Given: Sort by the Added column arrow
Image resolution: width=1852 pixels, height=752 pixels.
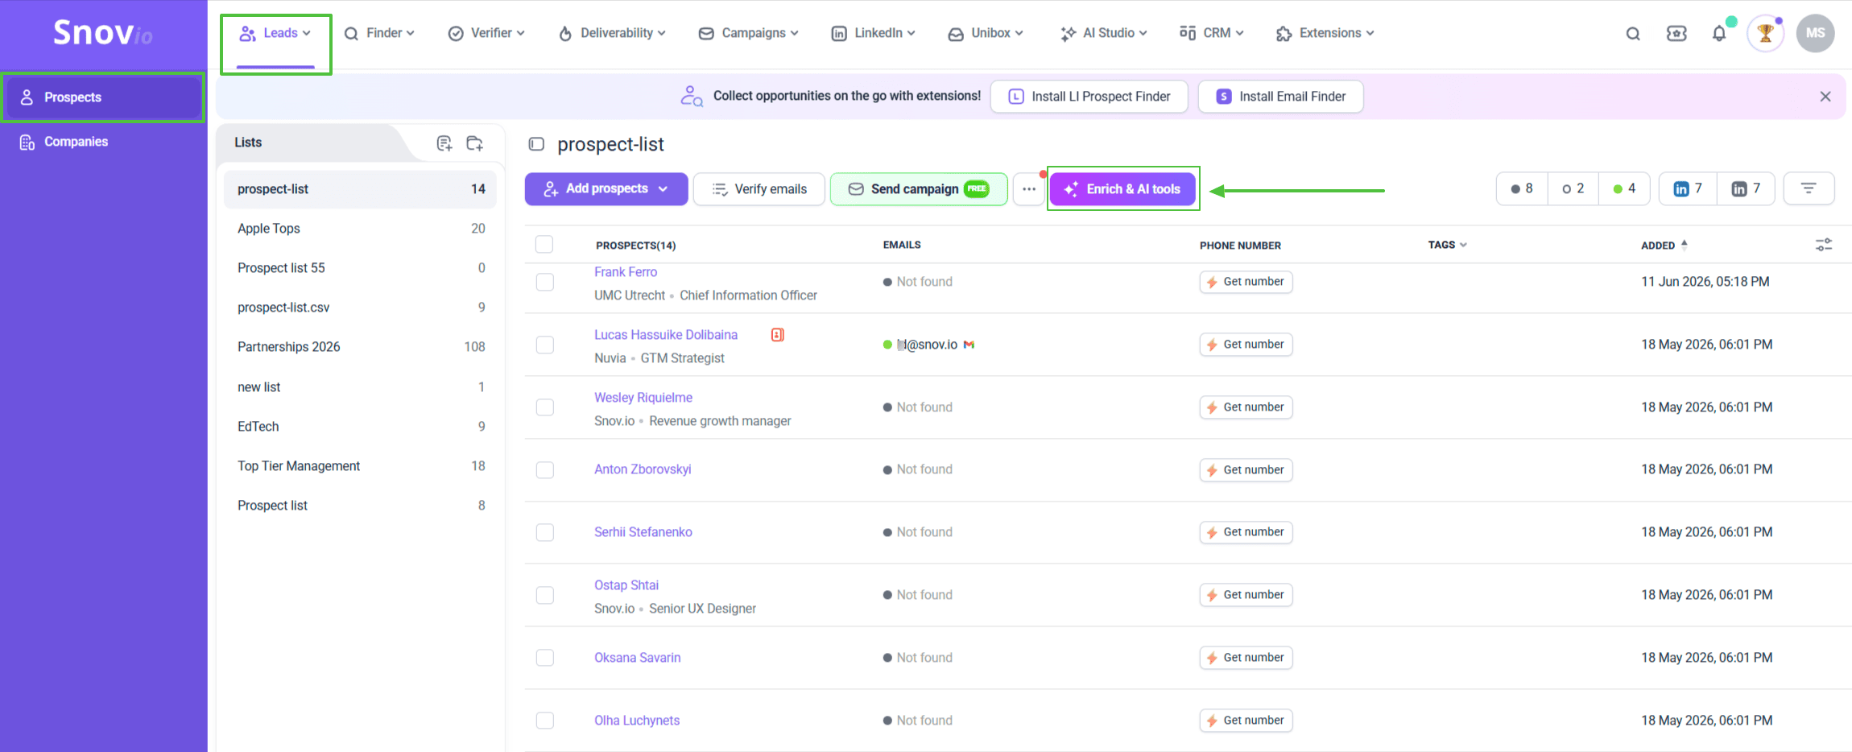Looking at the screenshot, I should [1685, 245].
